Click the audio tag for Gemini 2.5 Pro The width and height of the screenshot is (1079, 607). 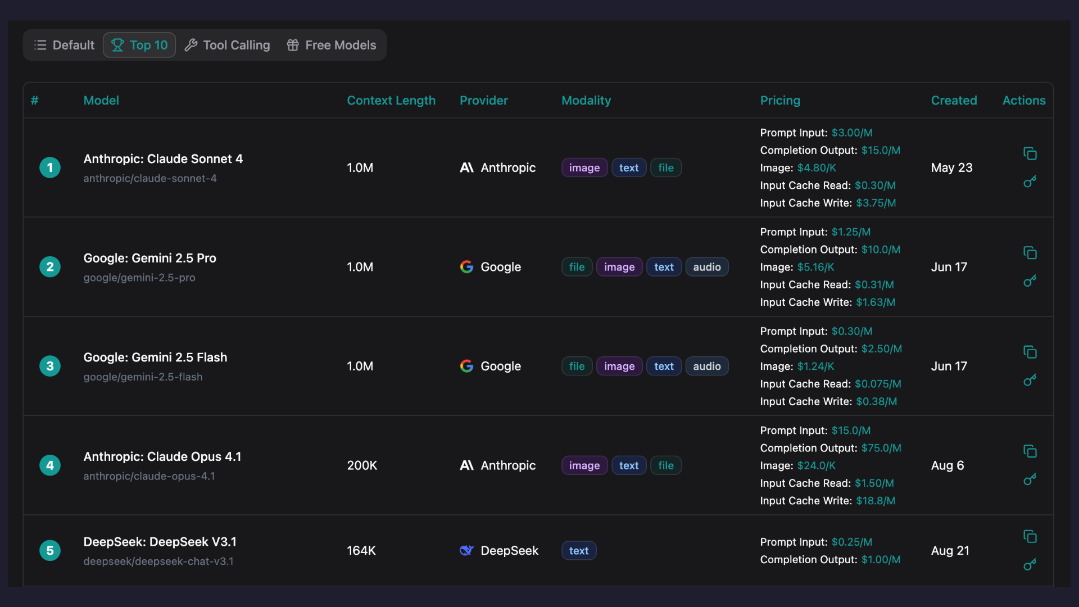pyautogui.click(x=706, y=267)
